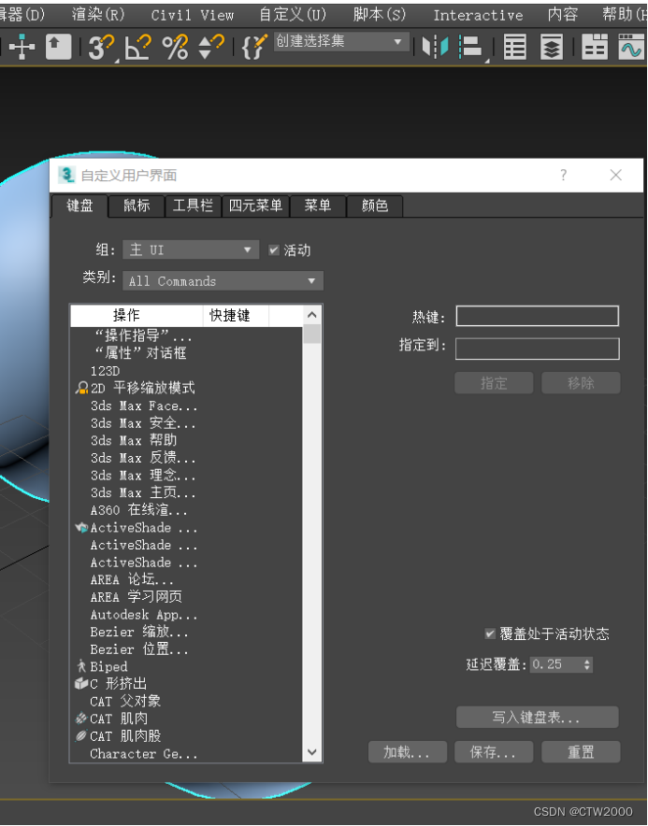Image resolution: width=648 pixels, height=826 pixels.
Task: Open the 脚本(S) menu
Action: 380,15
